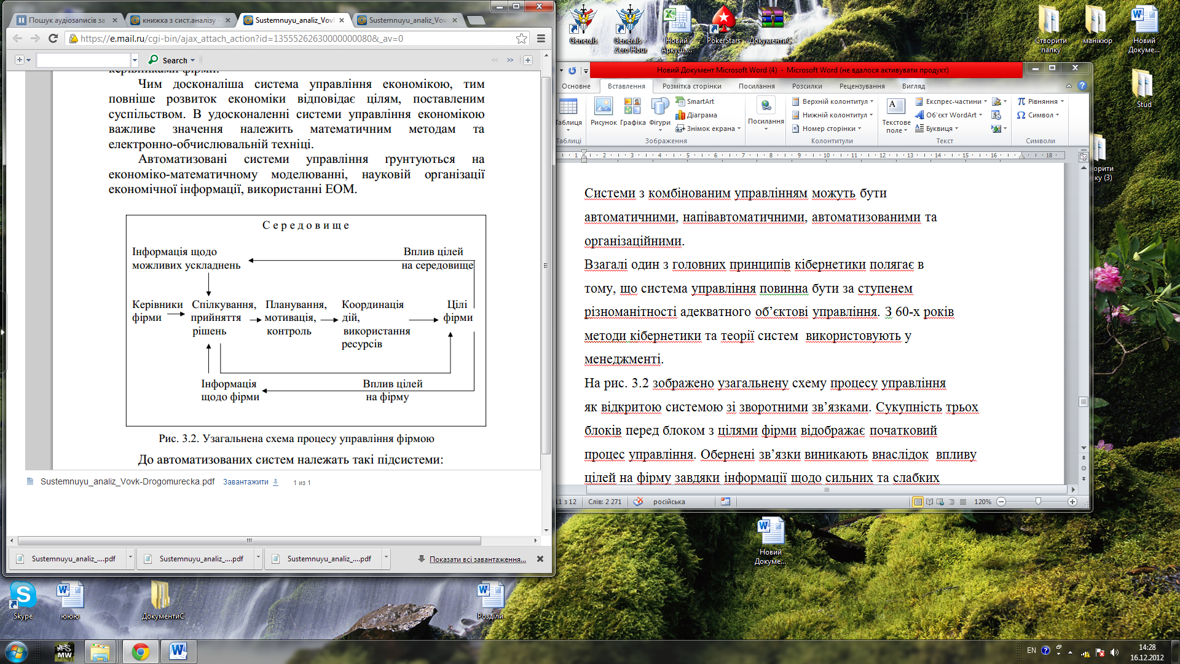Viewport: 1180px width, 664px height.
Task: Open Буквиця drop cap dropdown
Action: click(x=937, y=128)
